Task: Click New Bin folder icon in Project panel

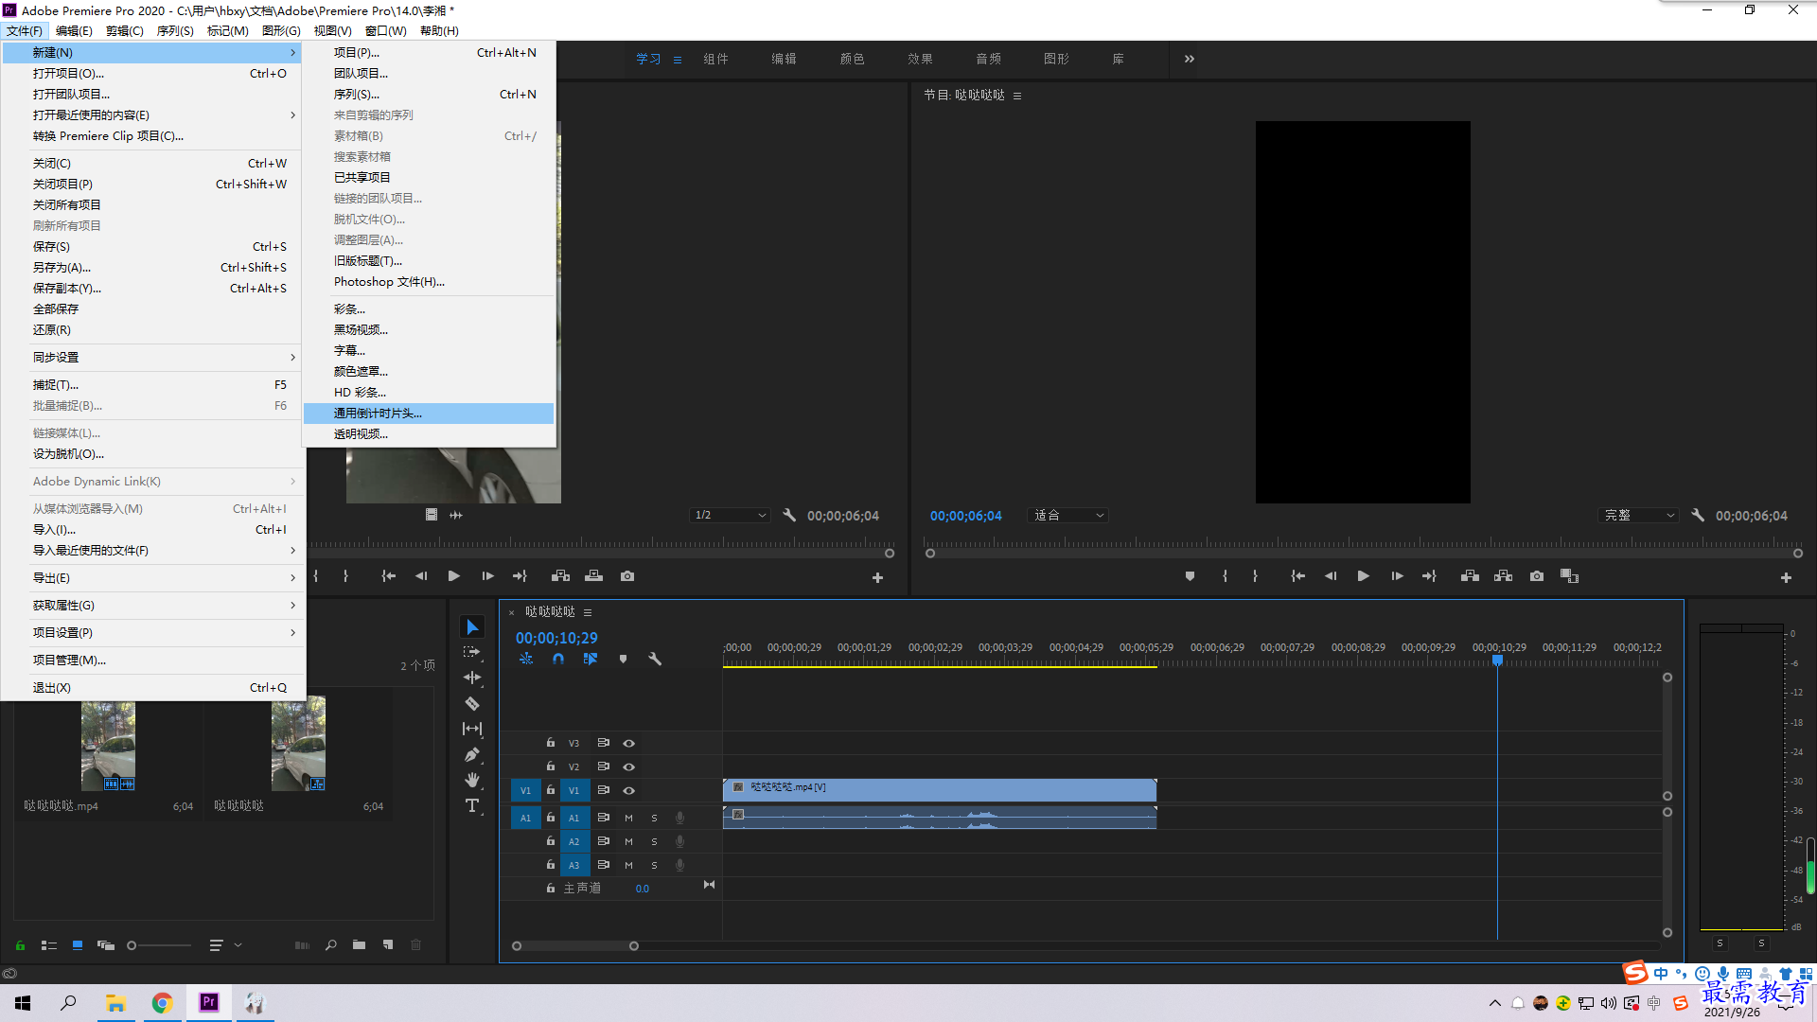Action: coord(359,944)
